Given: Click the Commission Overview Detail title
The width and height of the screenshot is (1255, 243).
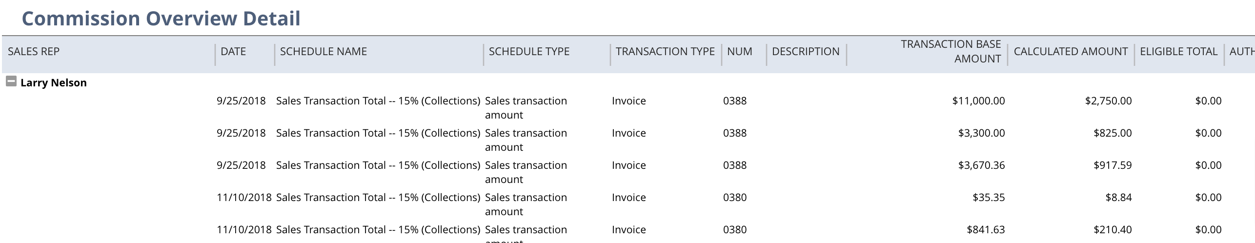Looking at the screenshot, I should point(161,19).
